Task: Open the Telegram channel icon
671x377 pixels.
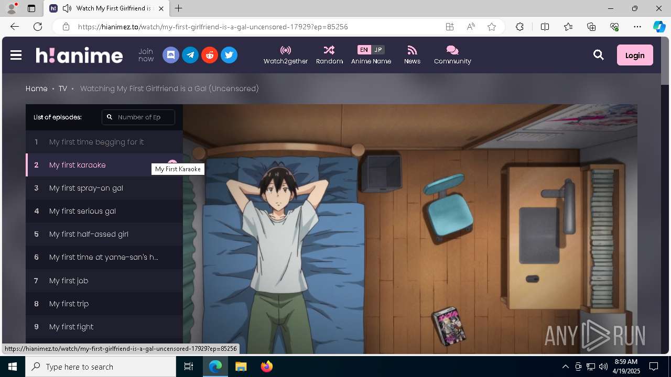Action: coord(190,55)
